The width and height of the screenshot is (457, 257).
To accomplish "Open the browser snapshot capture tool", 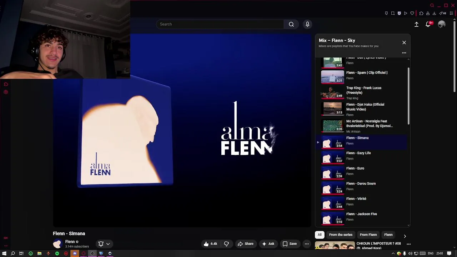I will click(x=393, y=13).
